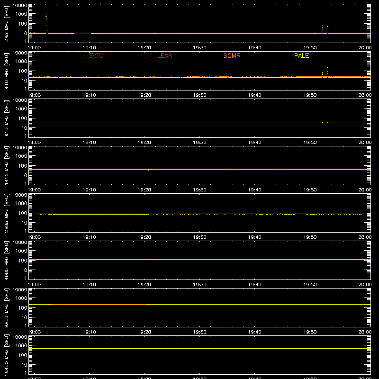Click the red SVTO station label
The image size is (379, 379).
96,55
